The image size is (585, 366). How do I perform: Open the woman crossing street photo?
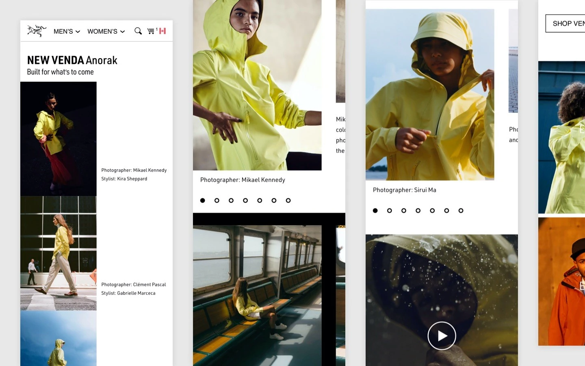click(x=58, y=253)
